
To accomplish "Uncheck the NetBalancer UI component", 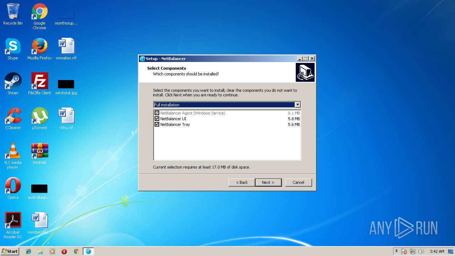I will coord(157,119).
